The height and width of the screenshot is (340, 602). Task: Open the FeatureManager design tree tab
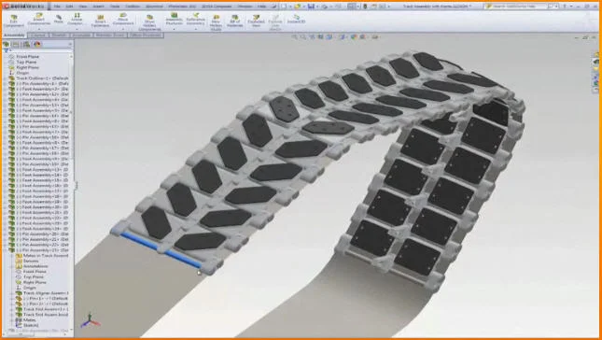(6, 45)
